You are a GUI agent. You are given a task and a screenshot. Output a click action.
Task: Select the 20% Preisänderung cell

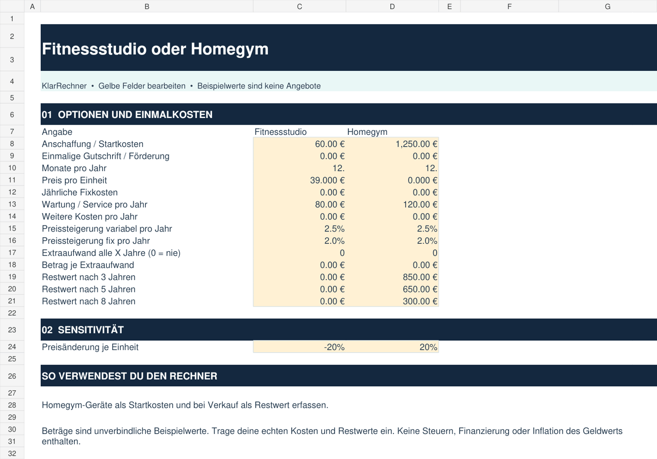point(392,347)
